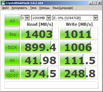The image size is (103, 92).
Task: Click the 4K write result 111.5
Action: coord(79,60)
